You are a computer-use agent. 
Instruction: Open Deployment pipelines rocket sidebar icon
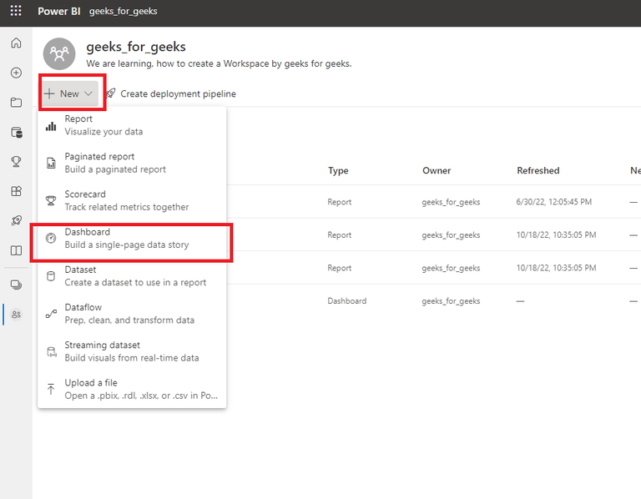(x=16, y=220)
